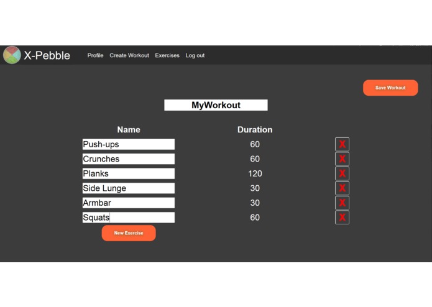Open the Exercises menu item
This screenshot has height=307, width=432.
(167, 55)
